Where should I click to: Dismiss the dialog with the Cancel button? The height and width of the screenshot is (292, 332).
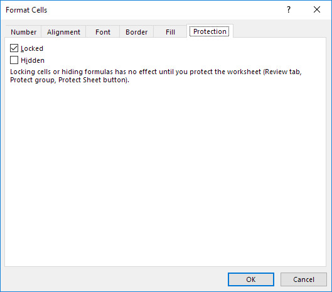tap(304, 279)
